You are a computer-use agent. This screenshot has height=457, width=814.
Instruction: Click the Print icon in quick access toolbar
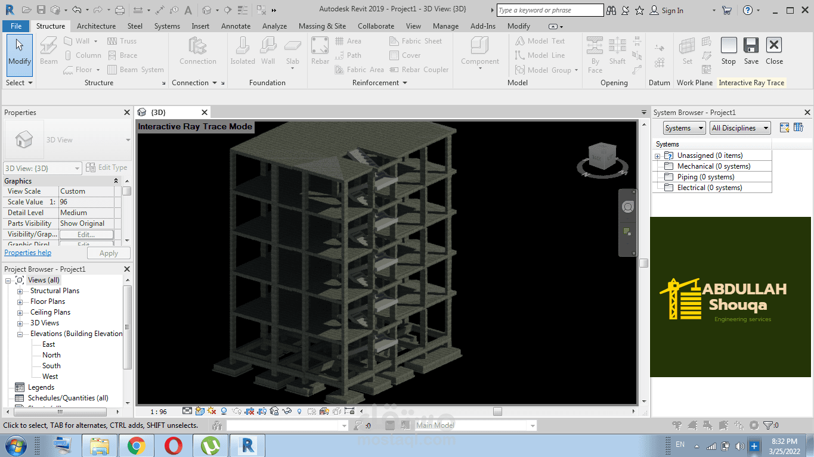(x=120, y=10)
